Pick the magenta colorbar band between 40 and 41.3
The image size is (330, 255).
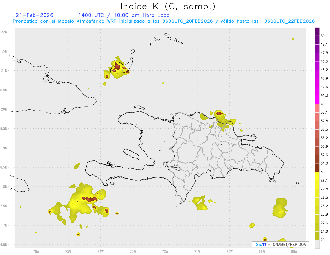317,99
